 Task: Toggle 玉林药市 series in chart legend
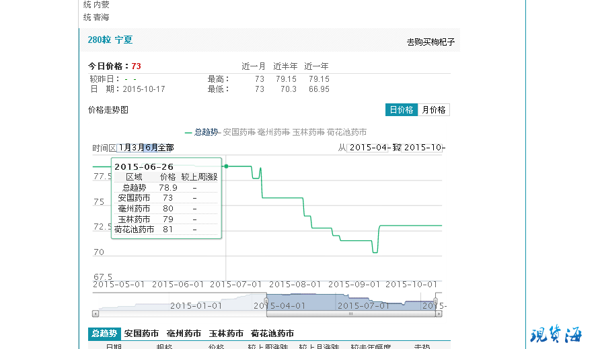pos(309,132)
